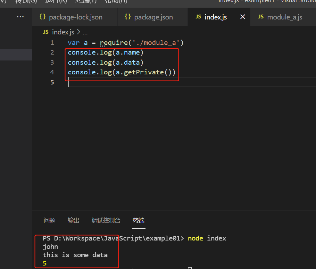Image resolution: width=316 pixels, height=269 pixels.
Task: Switch to the 输出 panel tab
Action: tap(73, 220)
